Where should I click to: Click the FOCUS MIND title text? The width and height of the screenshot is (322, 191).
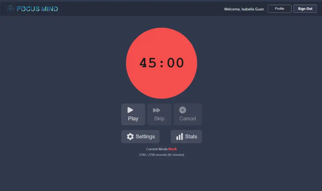(37, 9)
